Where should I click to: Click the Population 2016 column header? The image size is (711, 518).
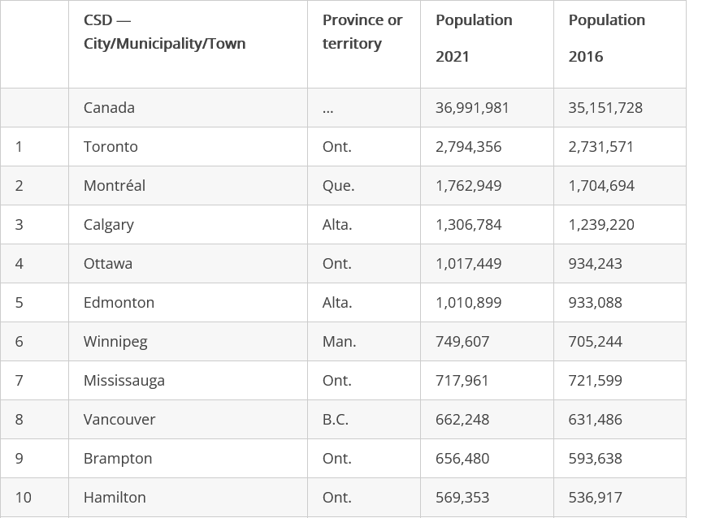606,38
